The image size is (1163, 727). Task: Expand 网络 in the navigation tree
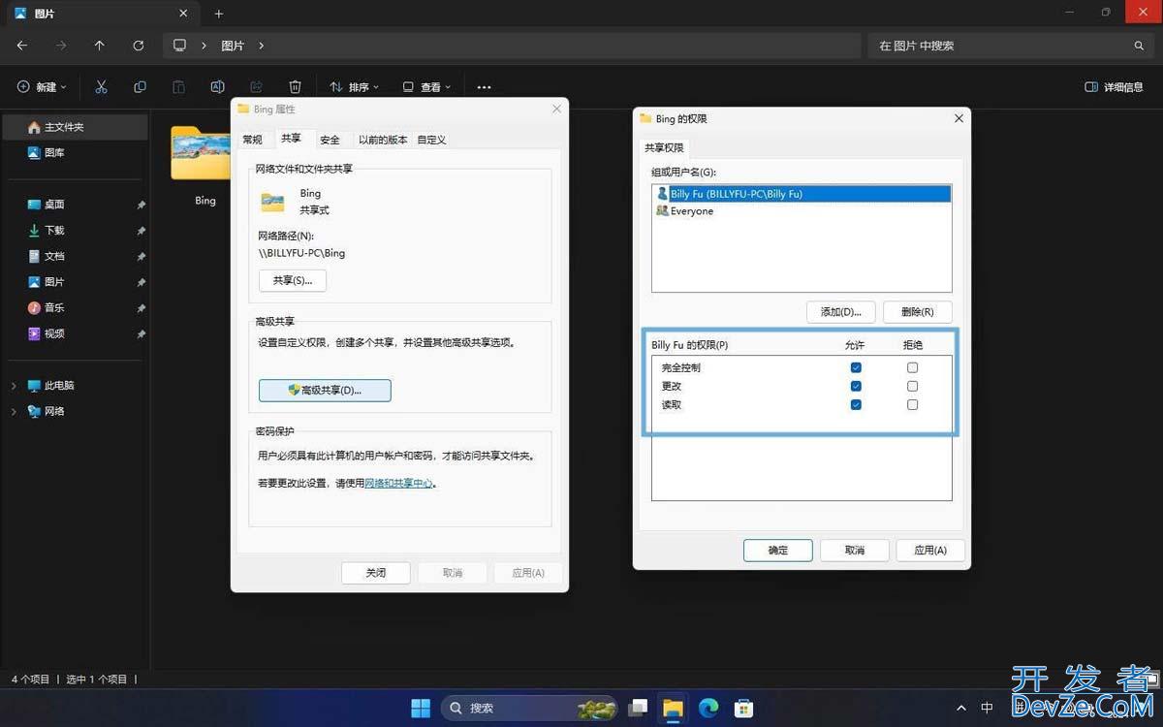point(14,411)
